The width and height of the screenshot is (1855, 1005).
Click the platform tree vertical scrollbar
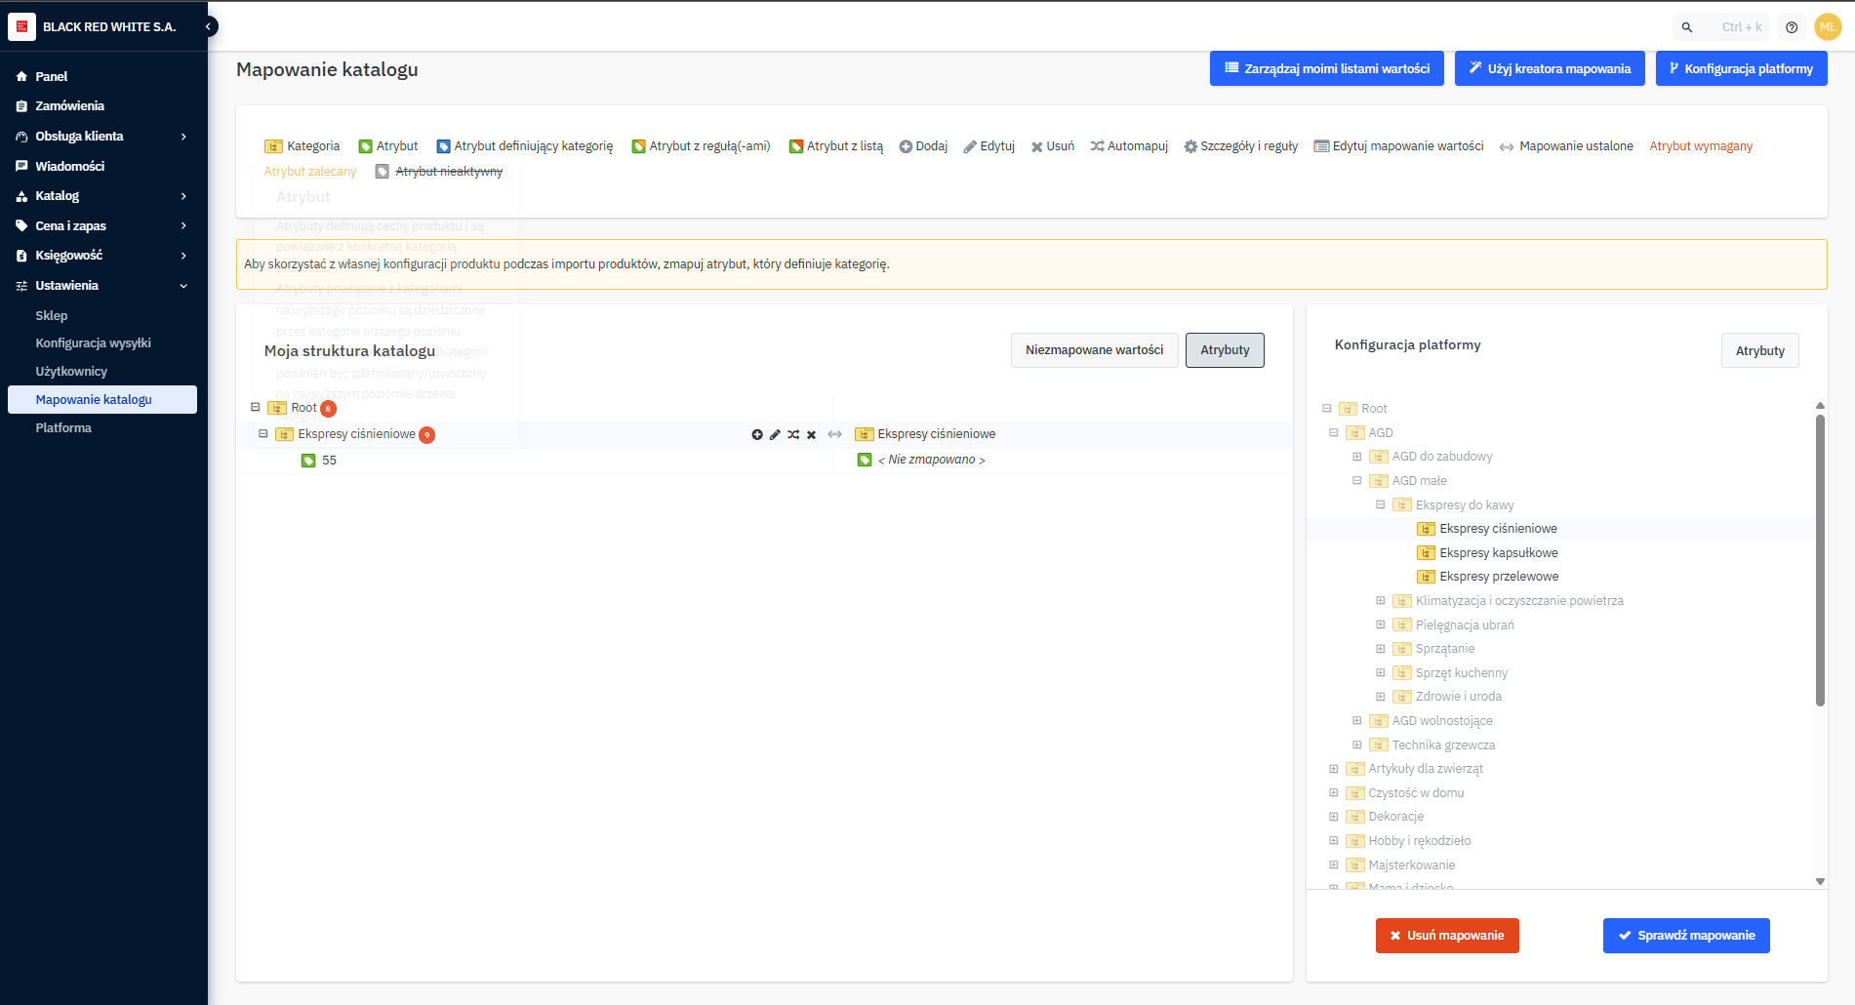pyautogui.click(x=1820, y=559)
